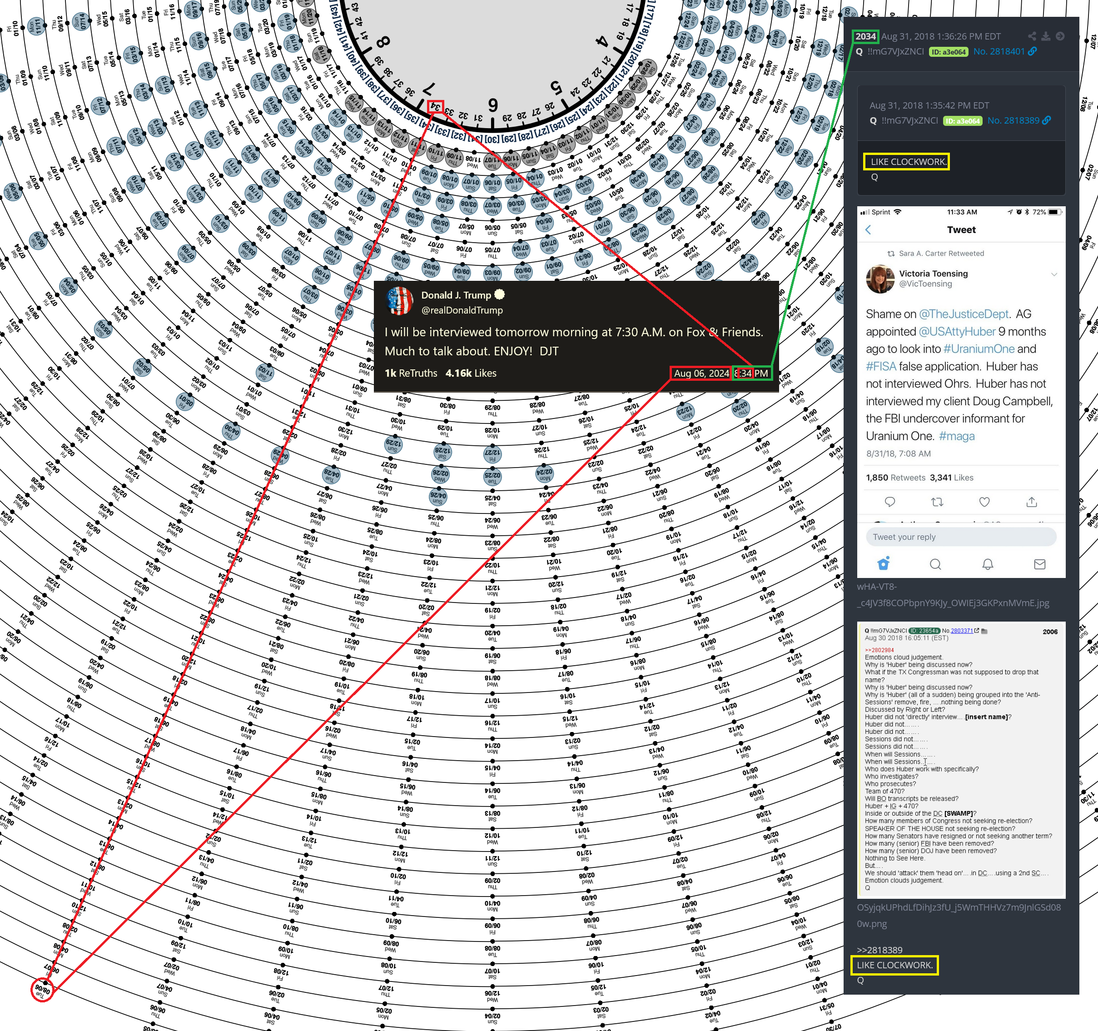Click post number 2034 label
The width and height of the screenshot is (1098, 1031).
pyautogui.click(x=865, y=36)
